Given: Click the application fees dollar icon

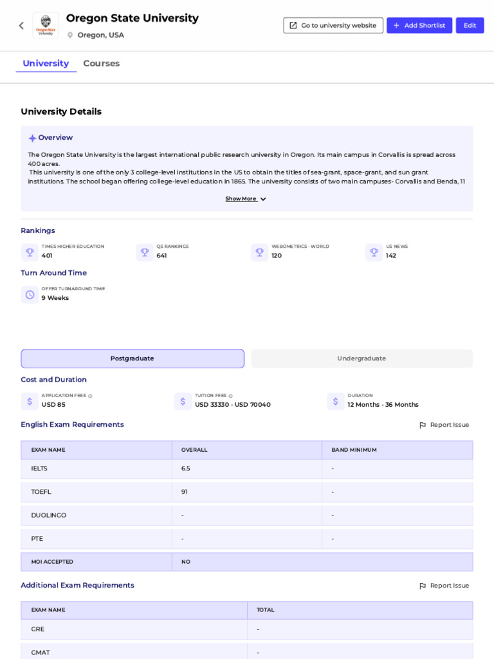Looking at the screenshot, I should [30, 402].
